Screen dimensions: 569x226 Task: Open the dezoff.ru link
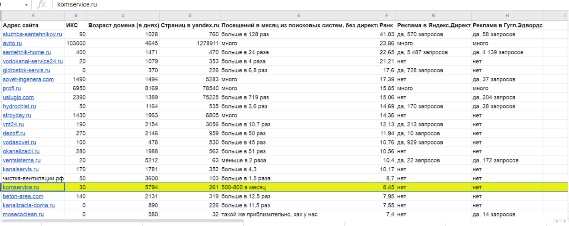14,133
